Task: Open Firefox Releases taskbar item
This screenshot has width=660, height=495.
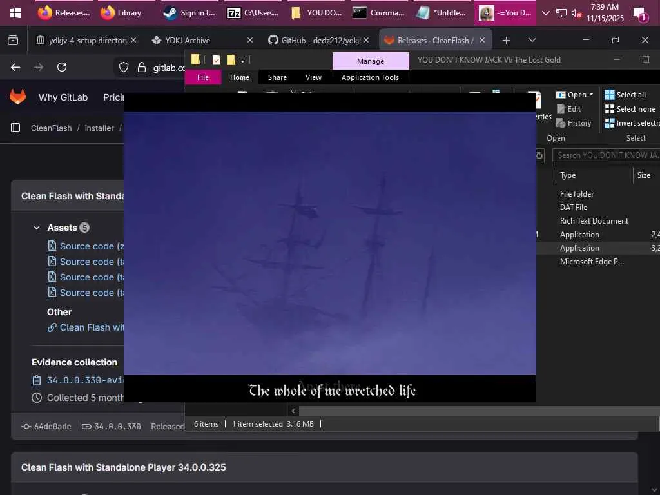Action: tap(64, 13)
